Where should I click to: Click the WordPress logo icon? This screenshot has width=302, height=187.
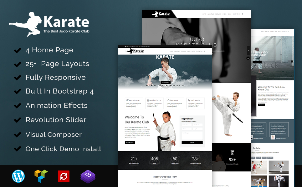18,176
